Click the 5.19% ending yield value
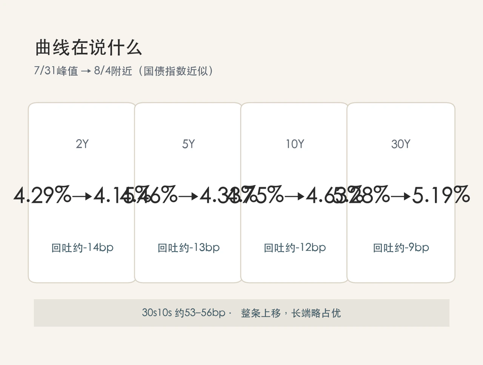The height and width of the screenshot is (365, 483). click(x=441, y=195)
